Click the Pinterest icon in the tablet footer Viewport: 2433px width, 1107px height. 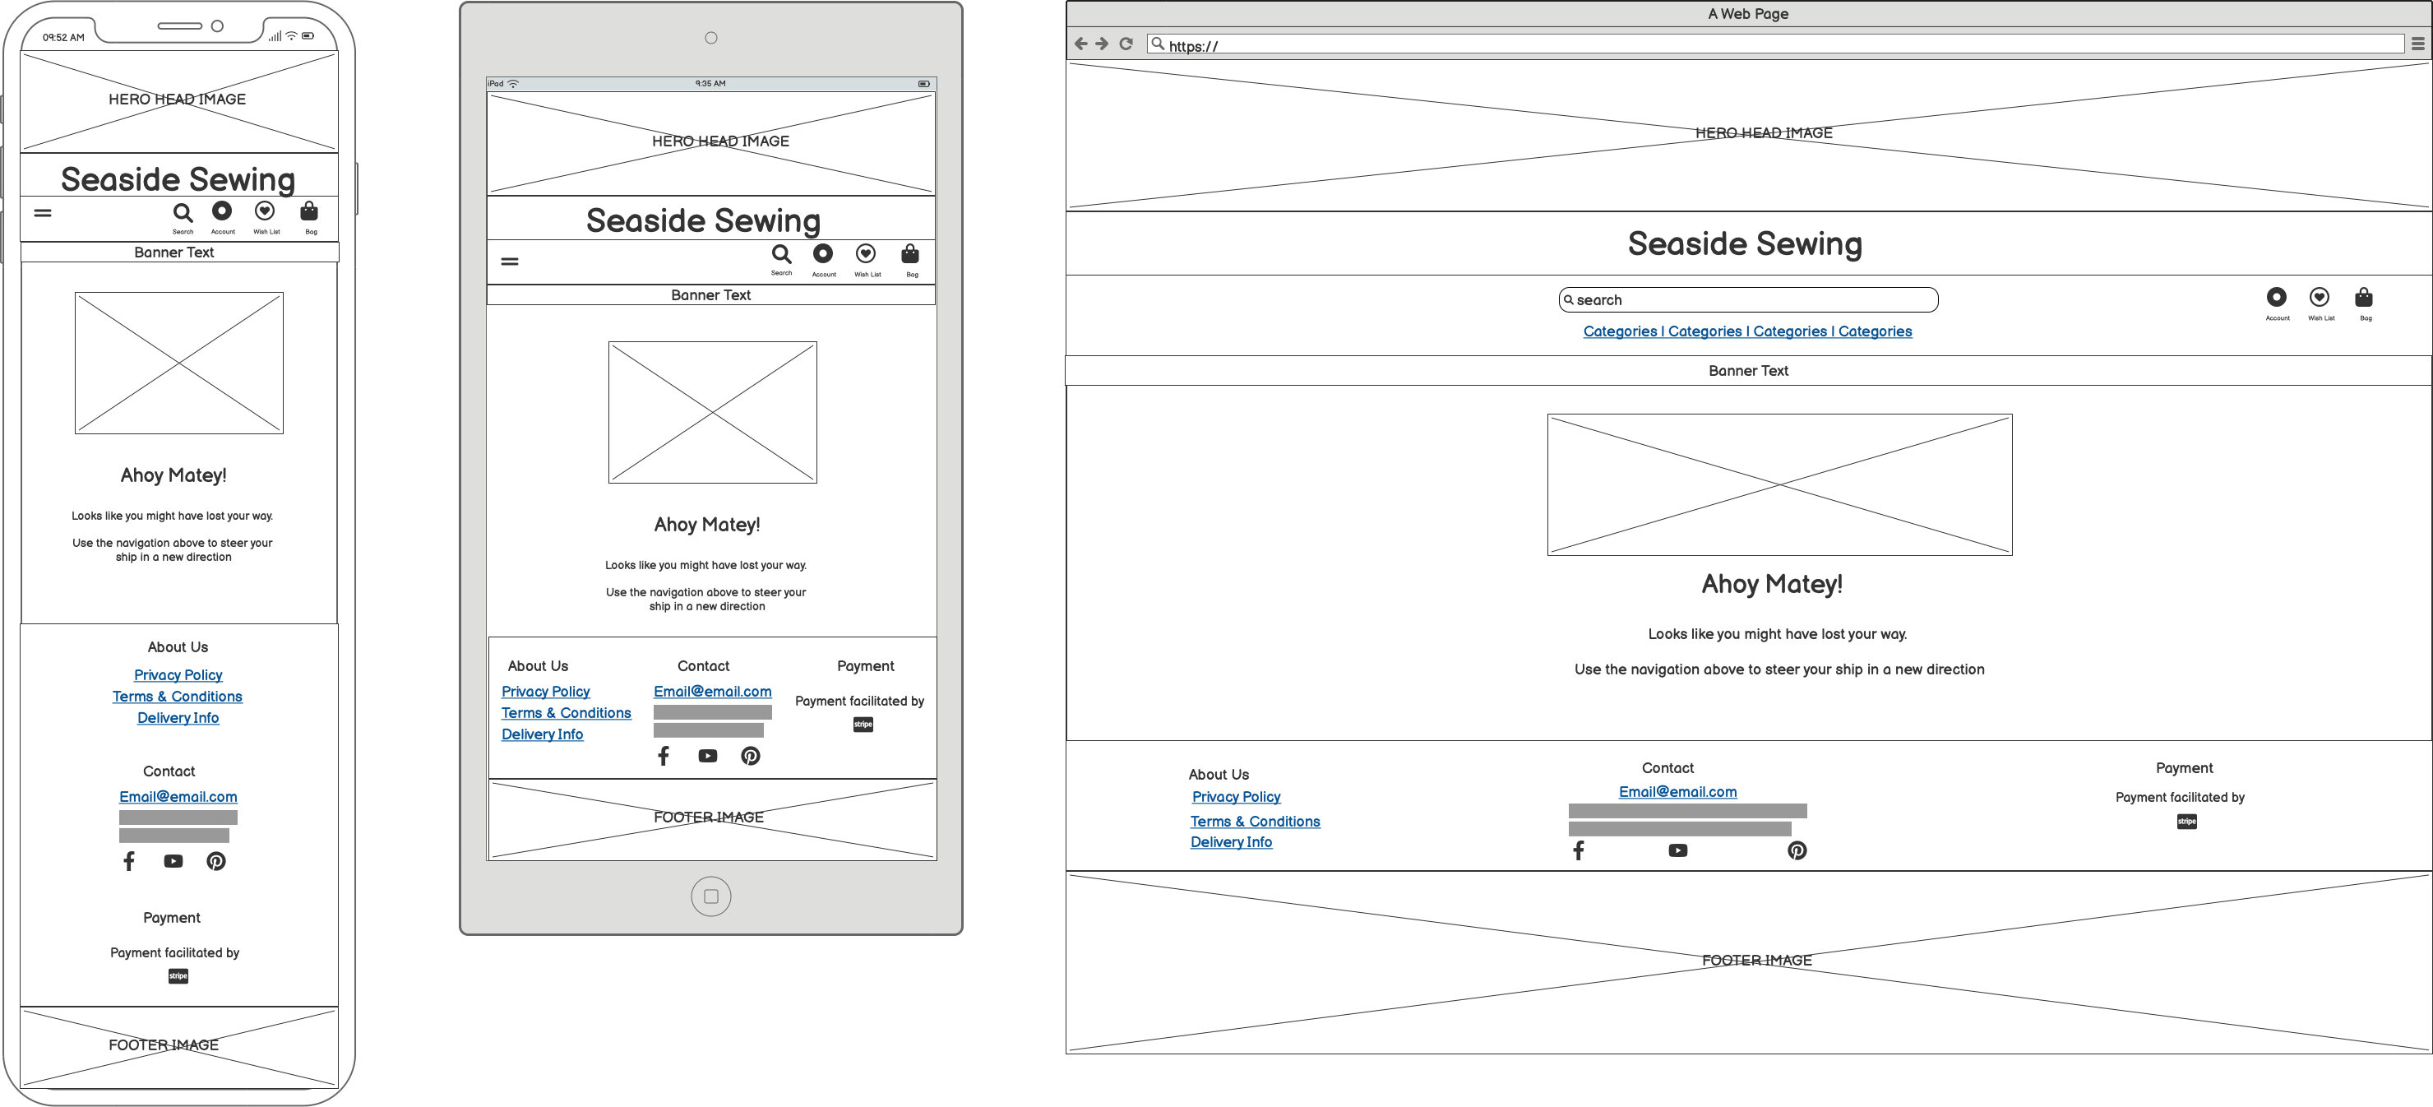click(751, 757)
